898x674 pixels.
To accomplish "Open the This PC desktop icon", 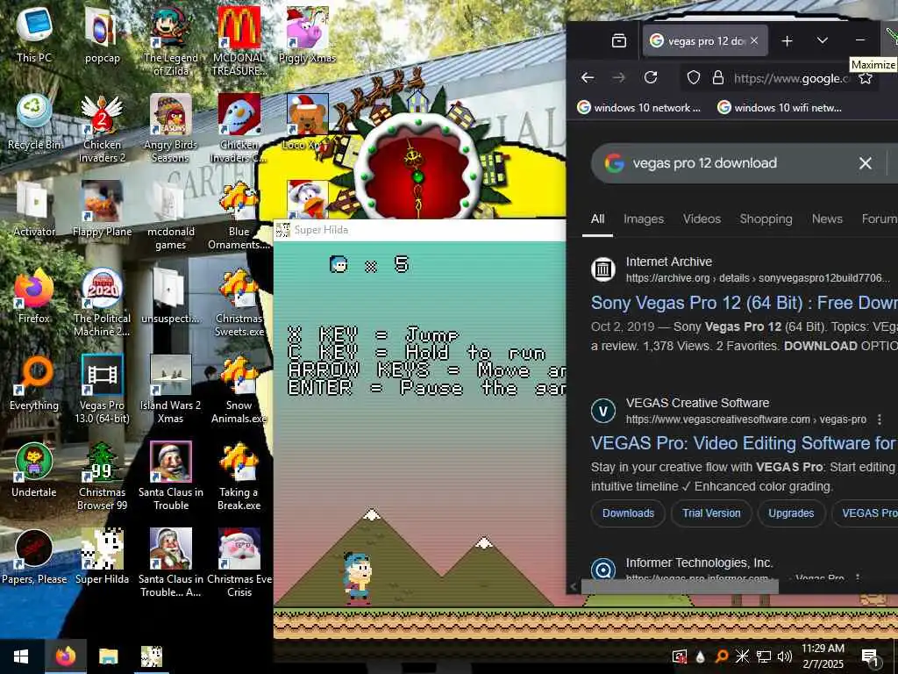I will click(x=34, y=33).
